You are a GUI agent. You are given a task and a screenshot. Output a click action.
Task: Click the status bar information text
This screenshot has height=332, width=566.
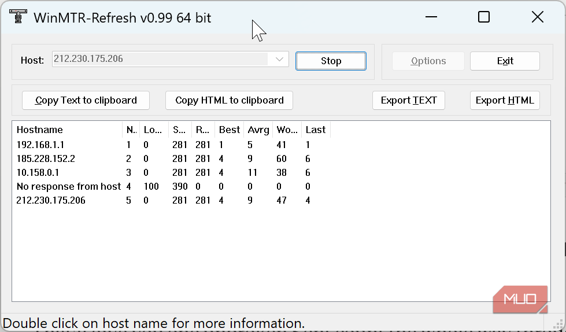click(154, 323)
